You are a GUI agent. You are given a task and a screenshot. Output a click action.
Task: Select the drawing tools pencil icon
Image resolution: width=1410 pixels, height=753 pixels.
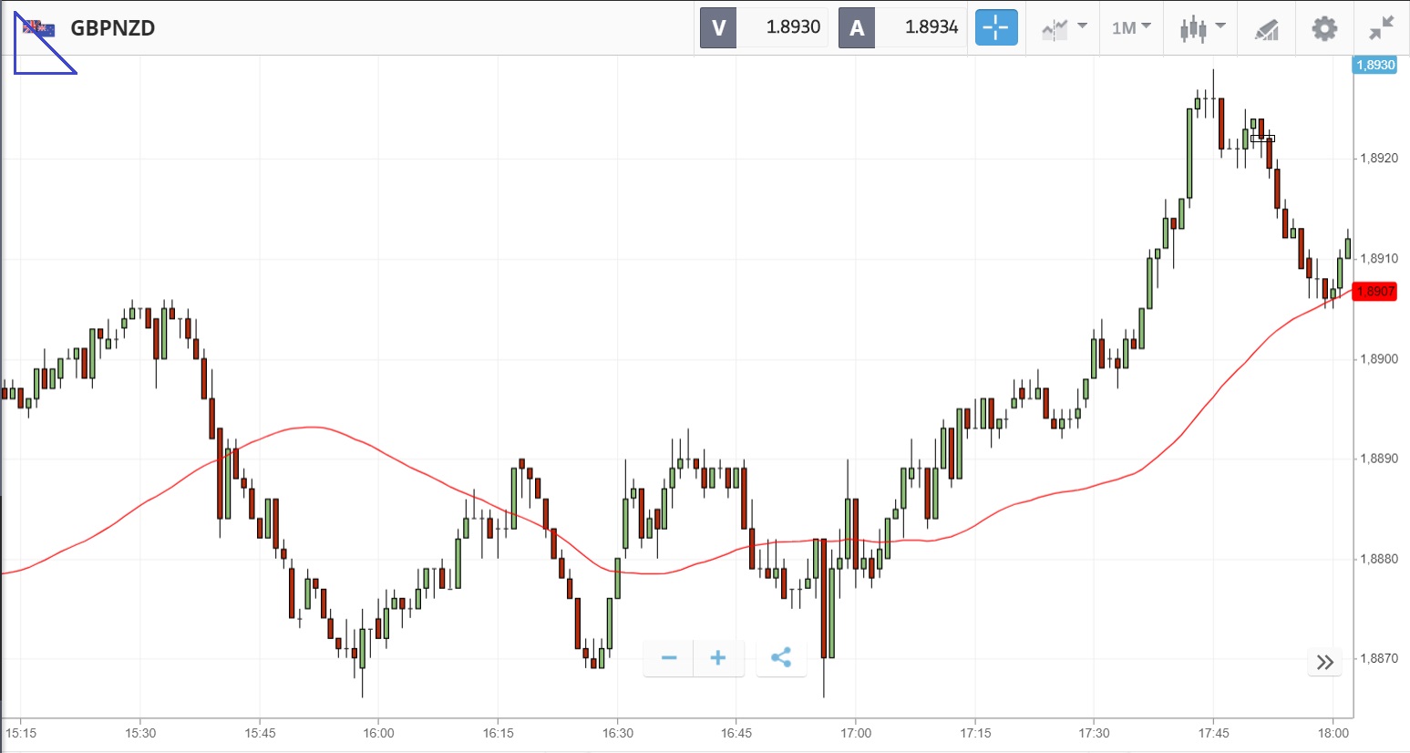pyautogui.click(x=1267, y=29)
